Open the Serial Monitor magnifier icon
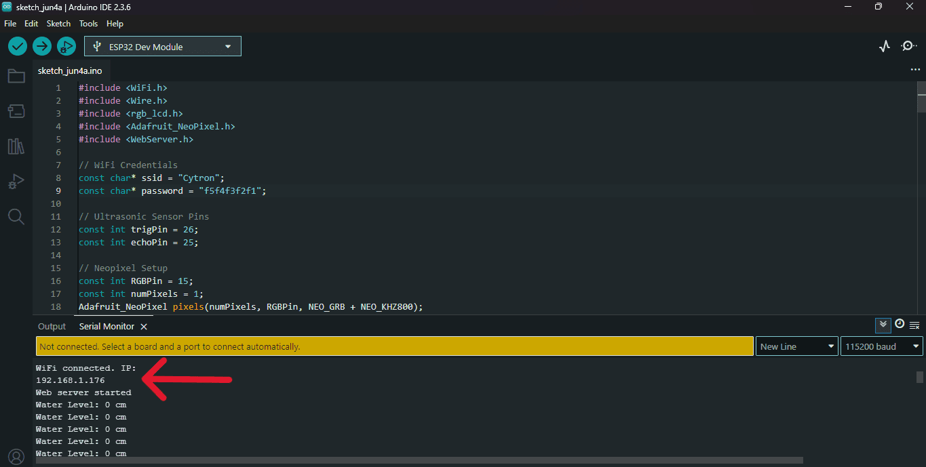The width and height of the screenshot is (926, 467). [908, 47]
